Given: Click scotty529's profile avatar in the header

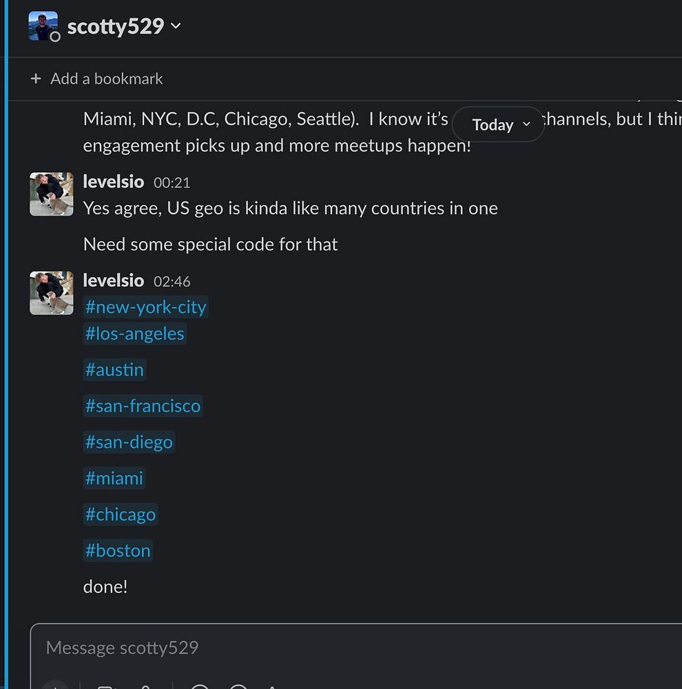Looking at the screenshot, I should click(x=43, y=26).
